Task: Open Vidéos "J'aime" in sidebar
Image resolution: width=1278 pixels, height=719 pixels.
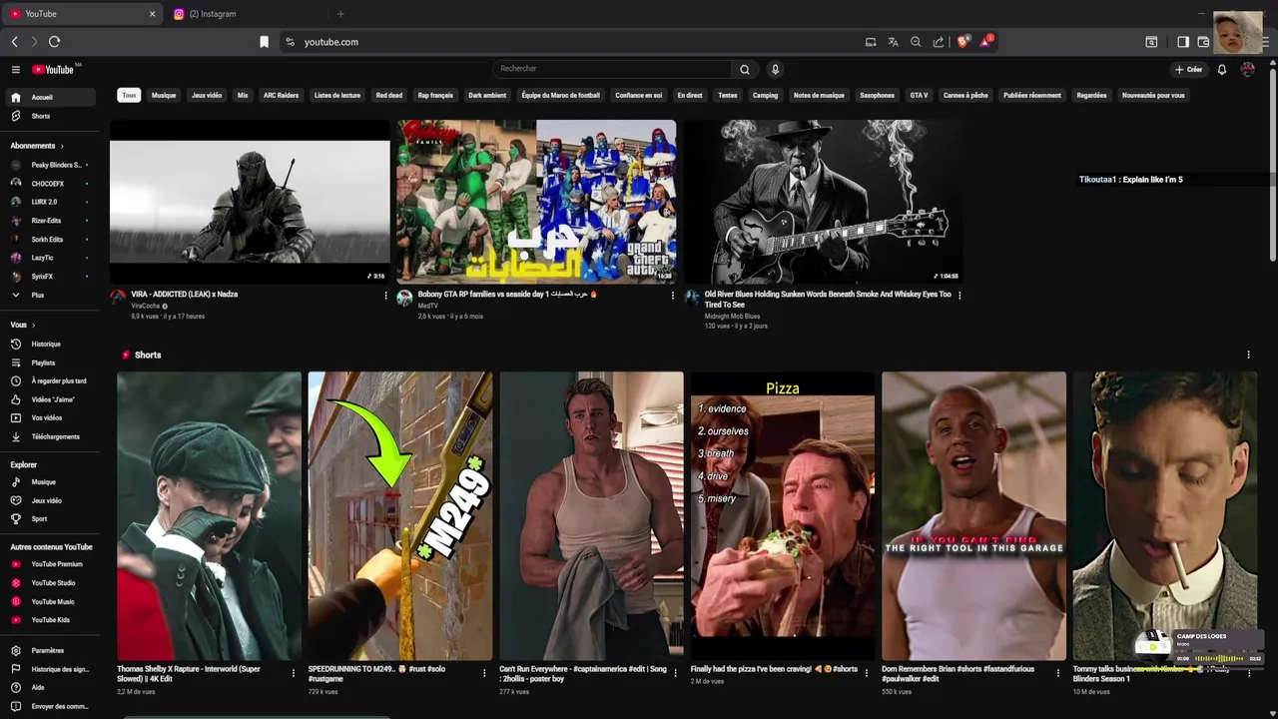Action: click(53, 399)
